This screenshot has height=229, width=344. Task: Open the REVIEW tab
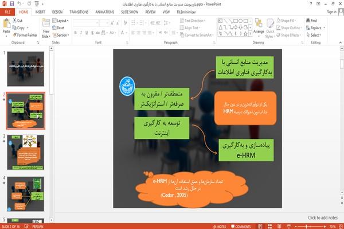[x=150, y=12]
